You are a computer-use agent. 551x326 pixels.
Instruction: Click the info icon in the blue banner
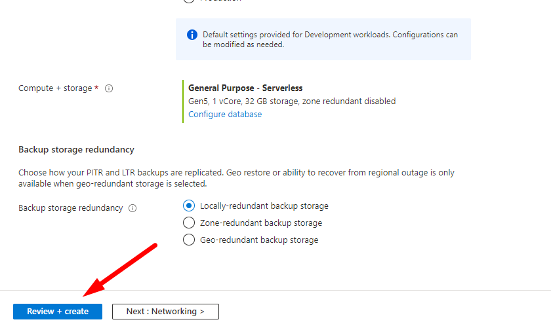pyautogui.click(x=192, y=35)
